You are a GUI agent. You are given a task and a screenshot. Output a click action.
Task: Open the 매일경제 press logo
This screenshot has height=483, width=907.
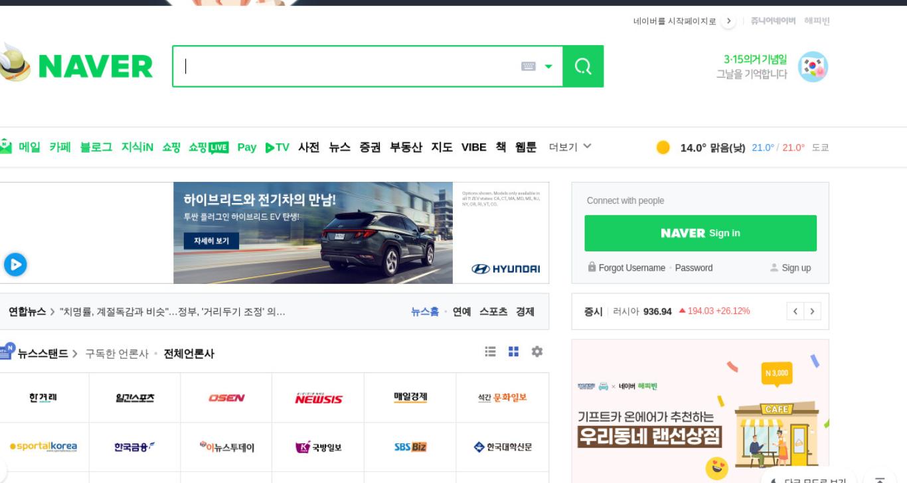point(410,397)
